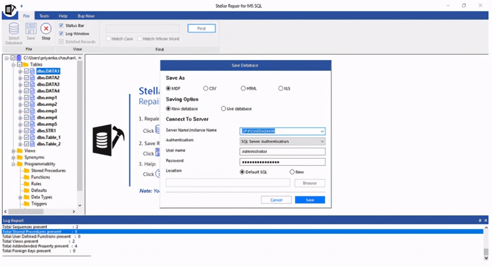Collapse the Programmability tree node
This screenshot has width=492, height=267.
pos(13,164)
